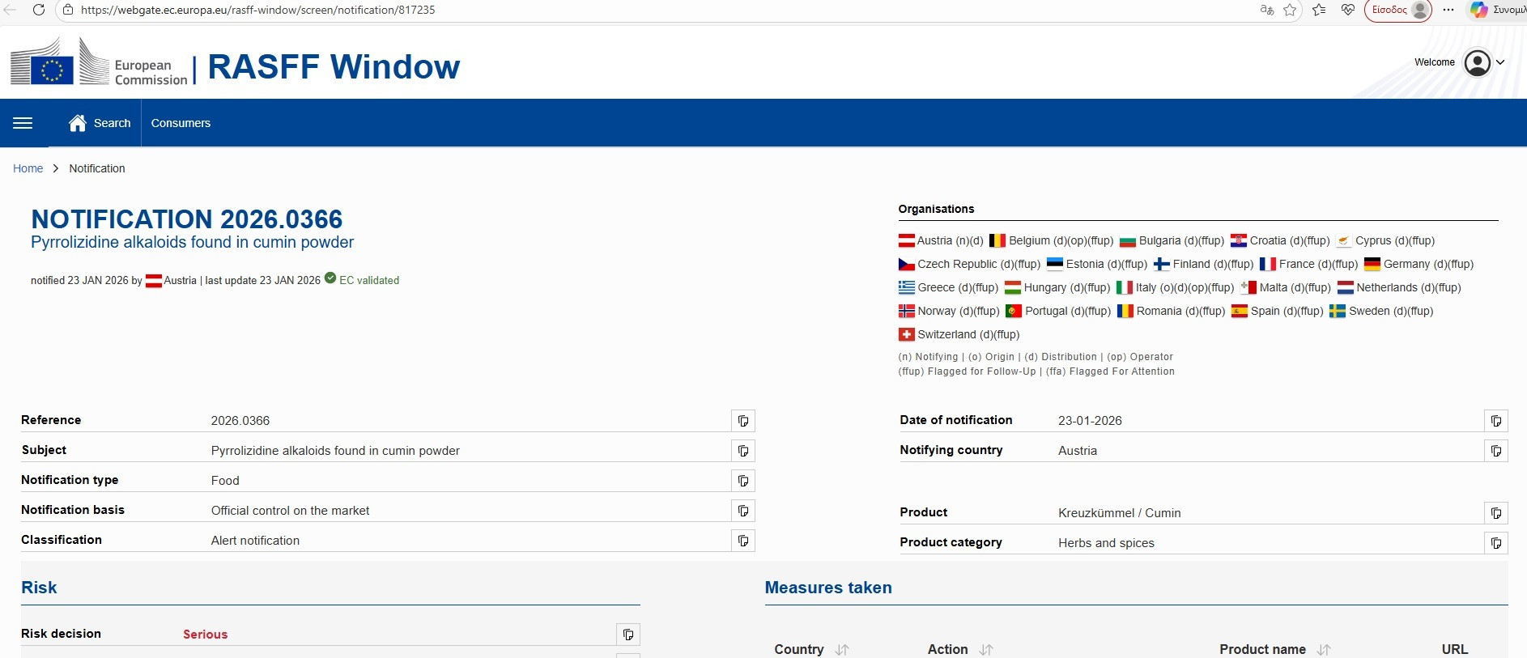1527x658 pixels.
Task: Copy the Reference value 2026.0366
Action: pos(742,421)
